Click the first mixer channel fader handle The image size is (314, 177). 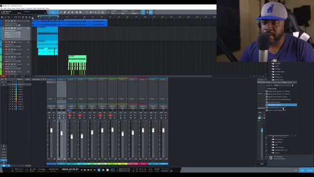51,130
